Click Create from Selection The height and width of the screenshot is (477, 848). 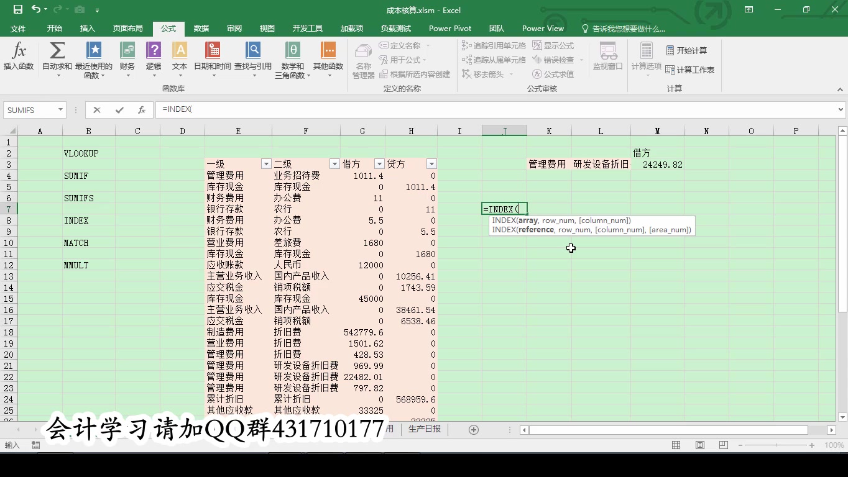tap(414, 74)
